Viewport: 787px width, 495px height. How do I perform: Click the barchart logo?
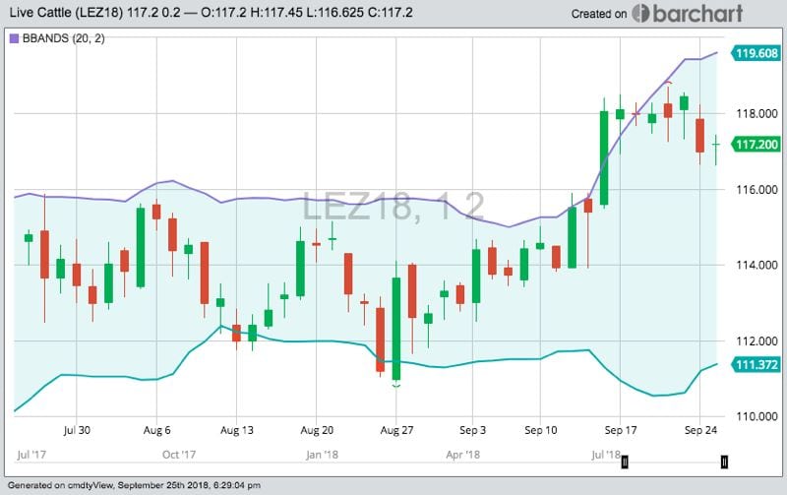[x=687, y=14]
